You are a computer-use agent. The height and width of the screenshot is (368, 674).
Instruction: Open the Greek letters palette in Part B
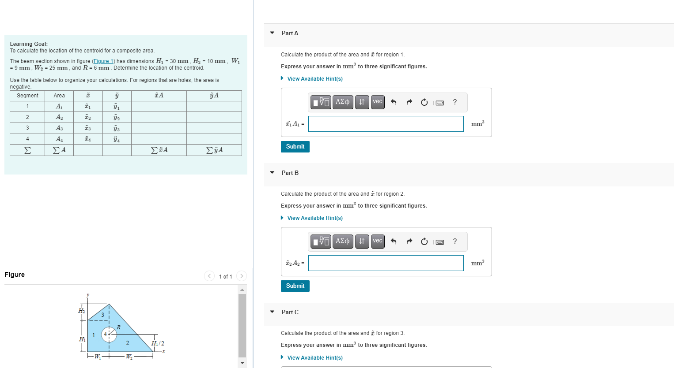click(343, 241)
